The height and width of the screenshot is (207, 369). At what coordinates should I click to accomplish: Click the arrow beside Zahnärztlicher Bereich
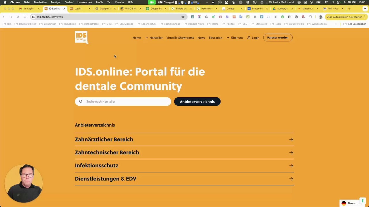291,139
